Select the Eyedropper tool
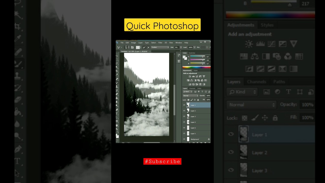Screen dimensions: 325x183 (117, 75)
